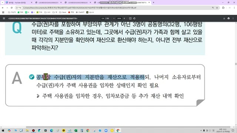Reload the current page
Image resolution: width=237 pixels, height=133 pixels.
tap(11, 8)
